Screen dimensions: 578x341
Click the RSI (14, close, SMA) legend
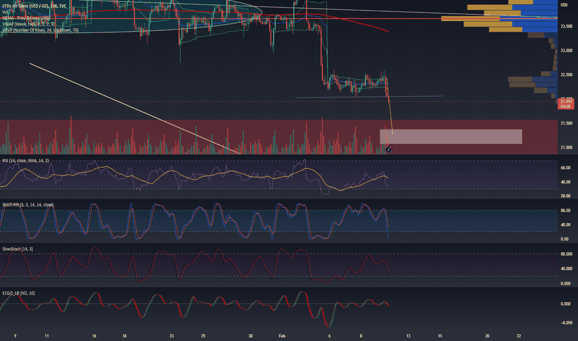click(25, 161)
